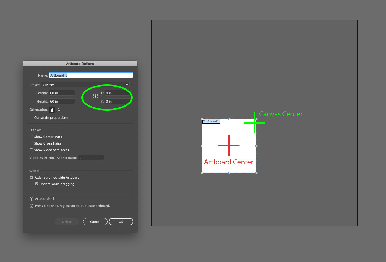Click the center point of the reference point locator
Image resolution: width=386 pixels, height=262 pixels.
[x=95, y=97]
